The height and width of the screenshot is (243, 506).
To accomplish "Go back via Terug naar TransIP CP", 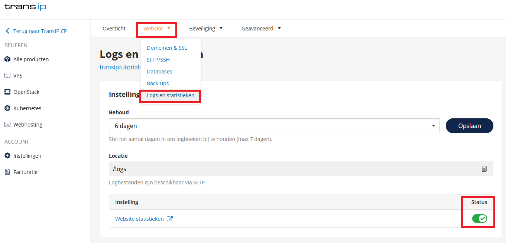I will 40,31.
